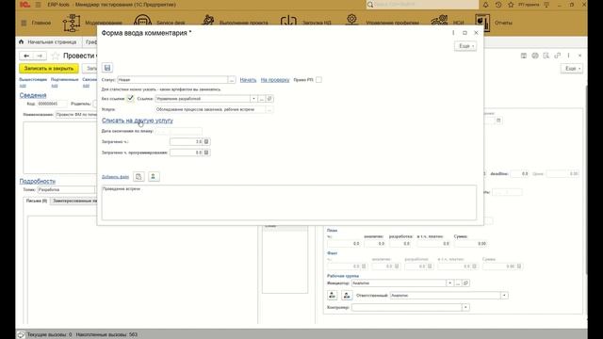The height and width of the screenshot is (339, 603).
Task: Click the ellipsis button of Услуга field
Action: click(x=269, y=109)
